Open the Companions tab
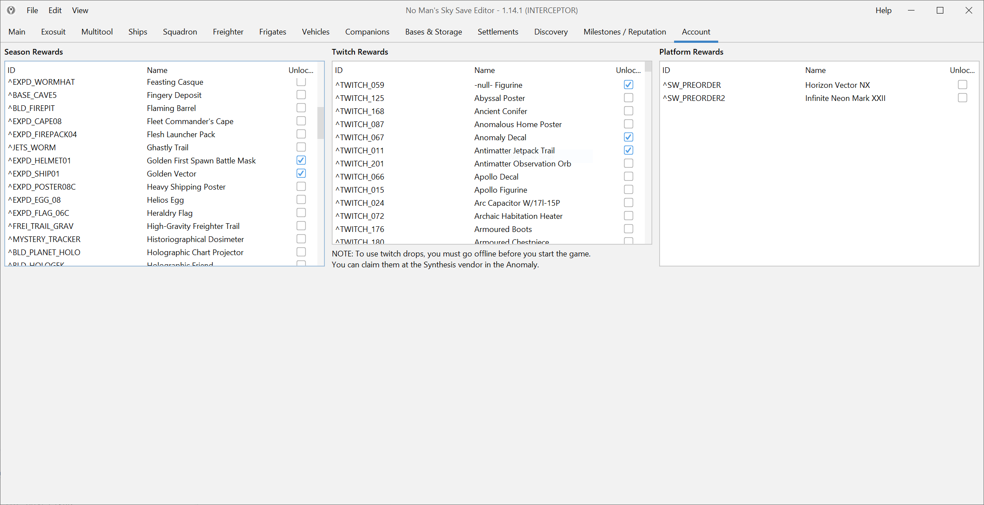 coord(367,31)
